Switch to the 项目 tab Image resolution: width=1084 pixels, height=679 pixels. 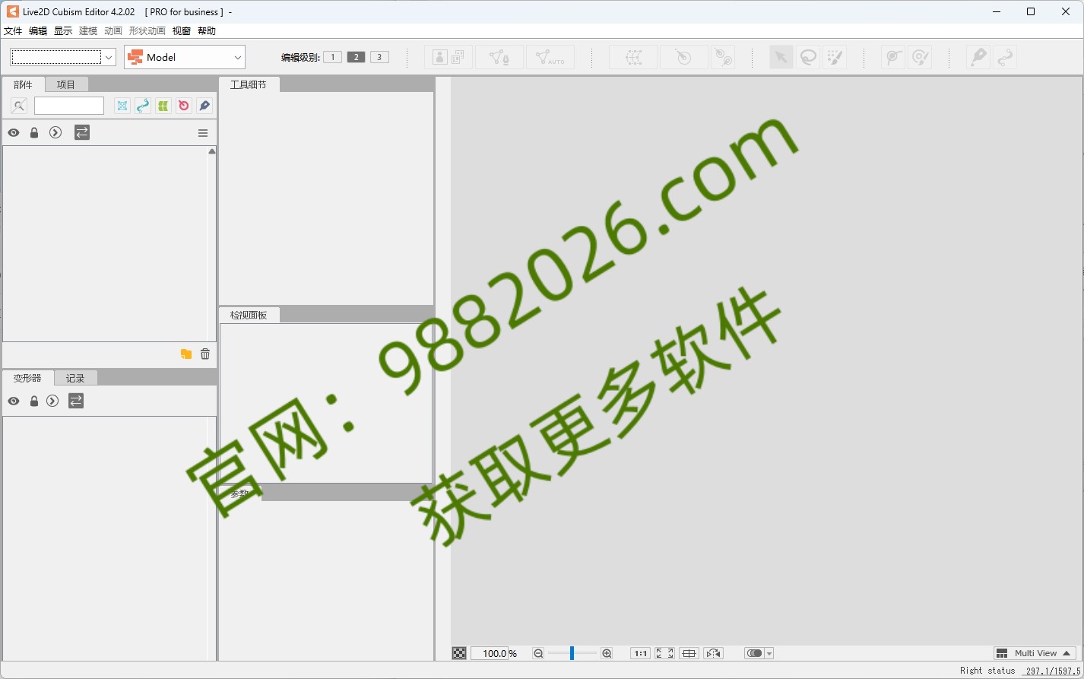pyautogui.click(x=66, y=84)
